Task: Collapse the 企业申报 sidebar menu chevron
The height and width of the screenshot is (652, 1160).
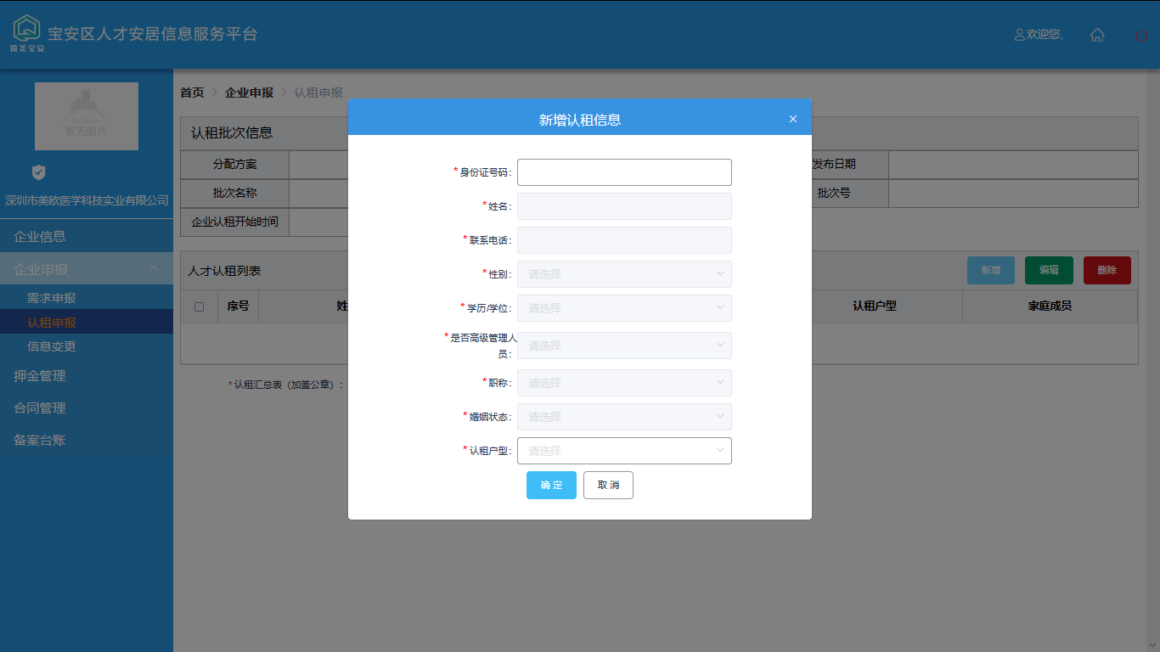Action: [155, 269]
